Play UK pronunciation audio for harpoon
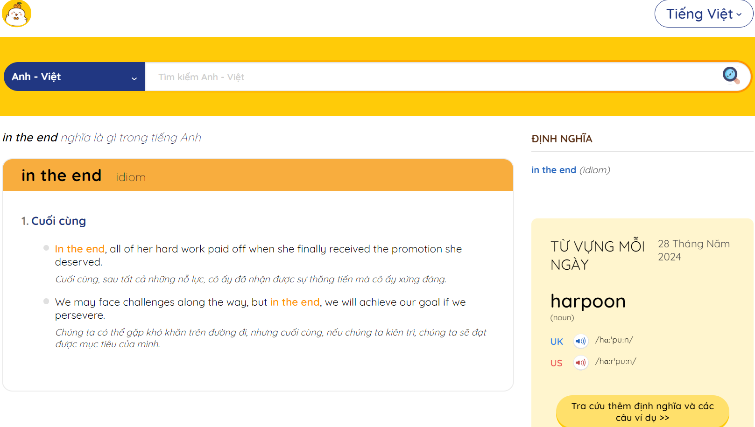Viewport: 755px width, 427px height. [x=580, y=341]
